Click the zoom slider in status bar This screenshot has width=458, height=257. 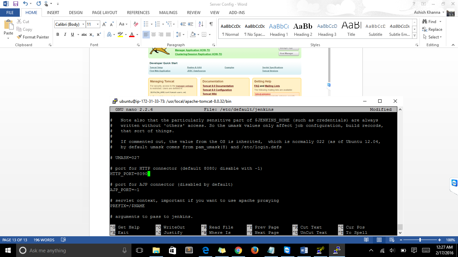click(420, 240)
